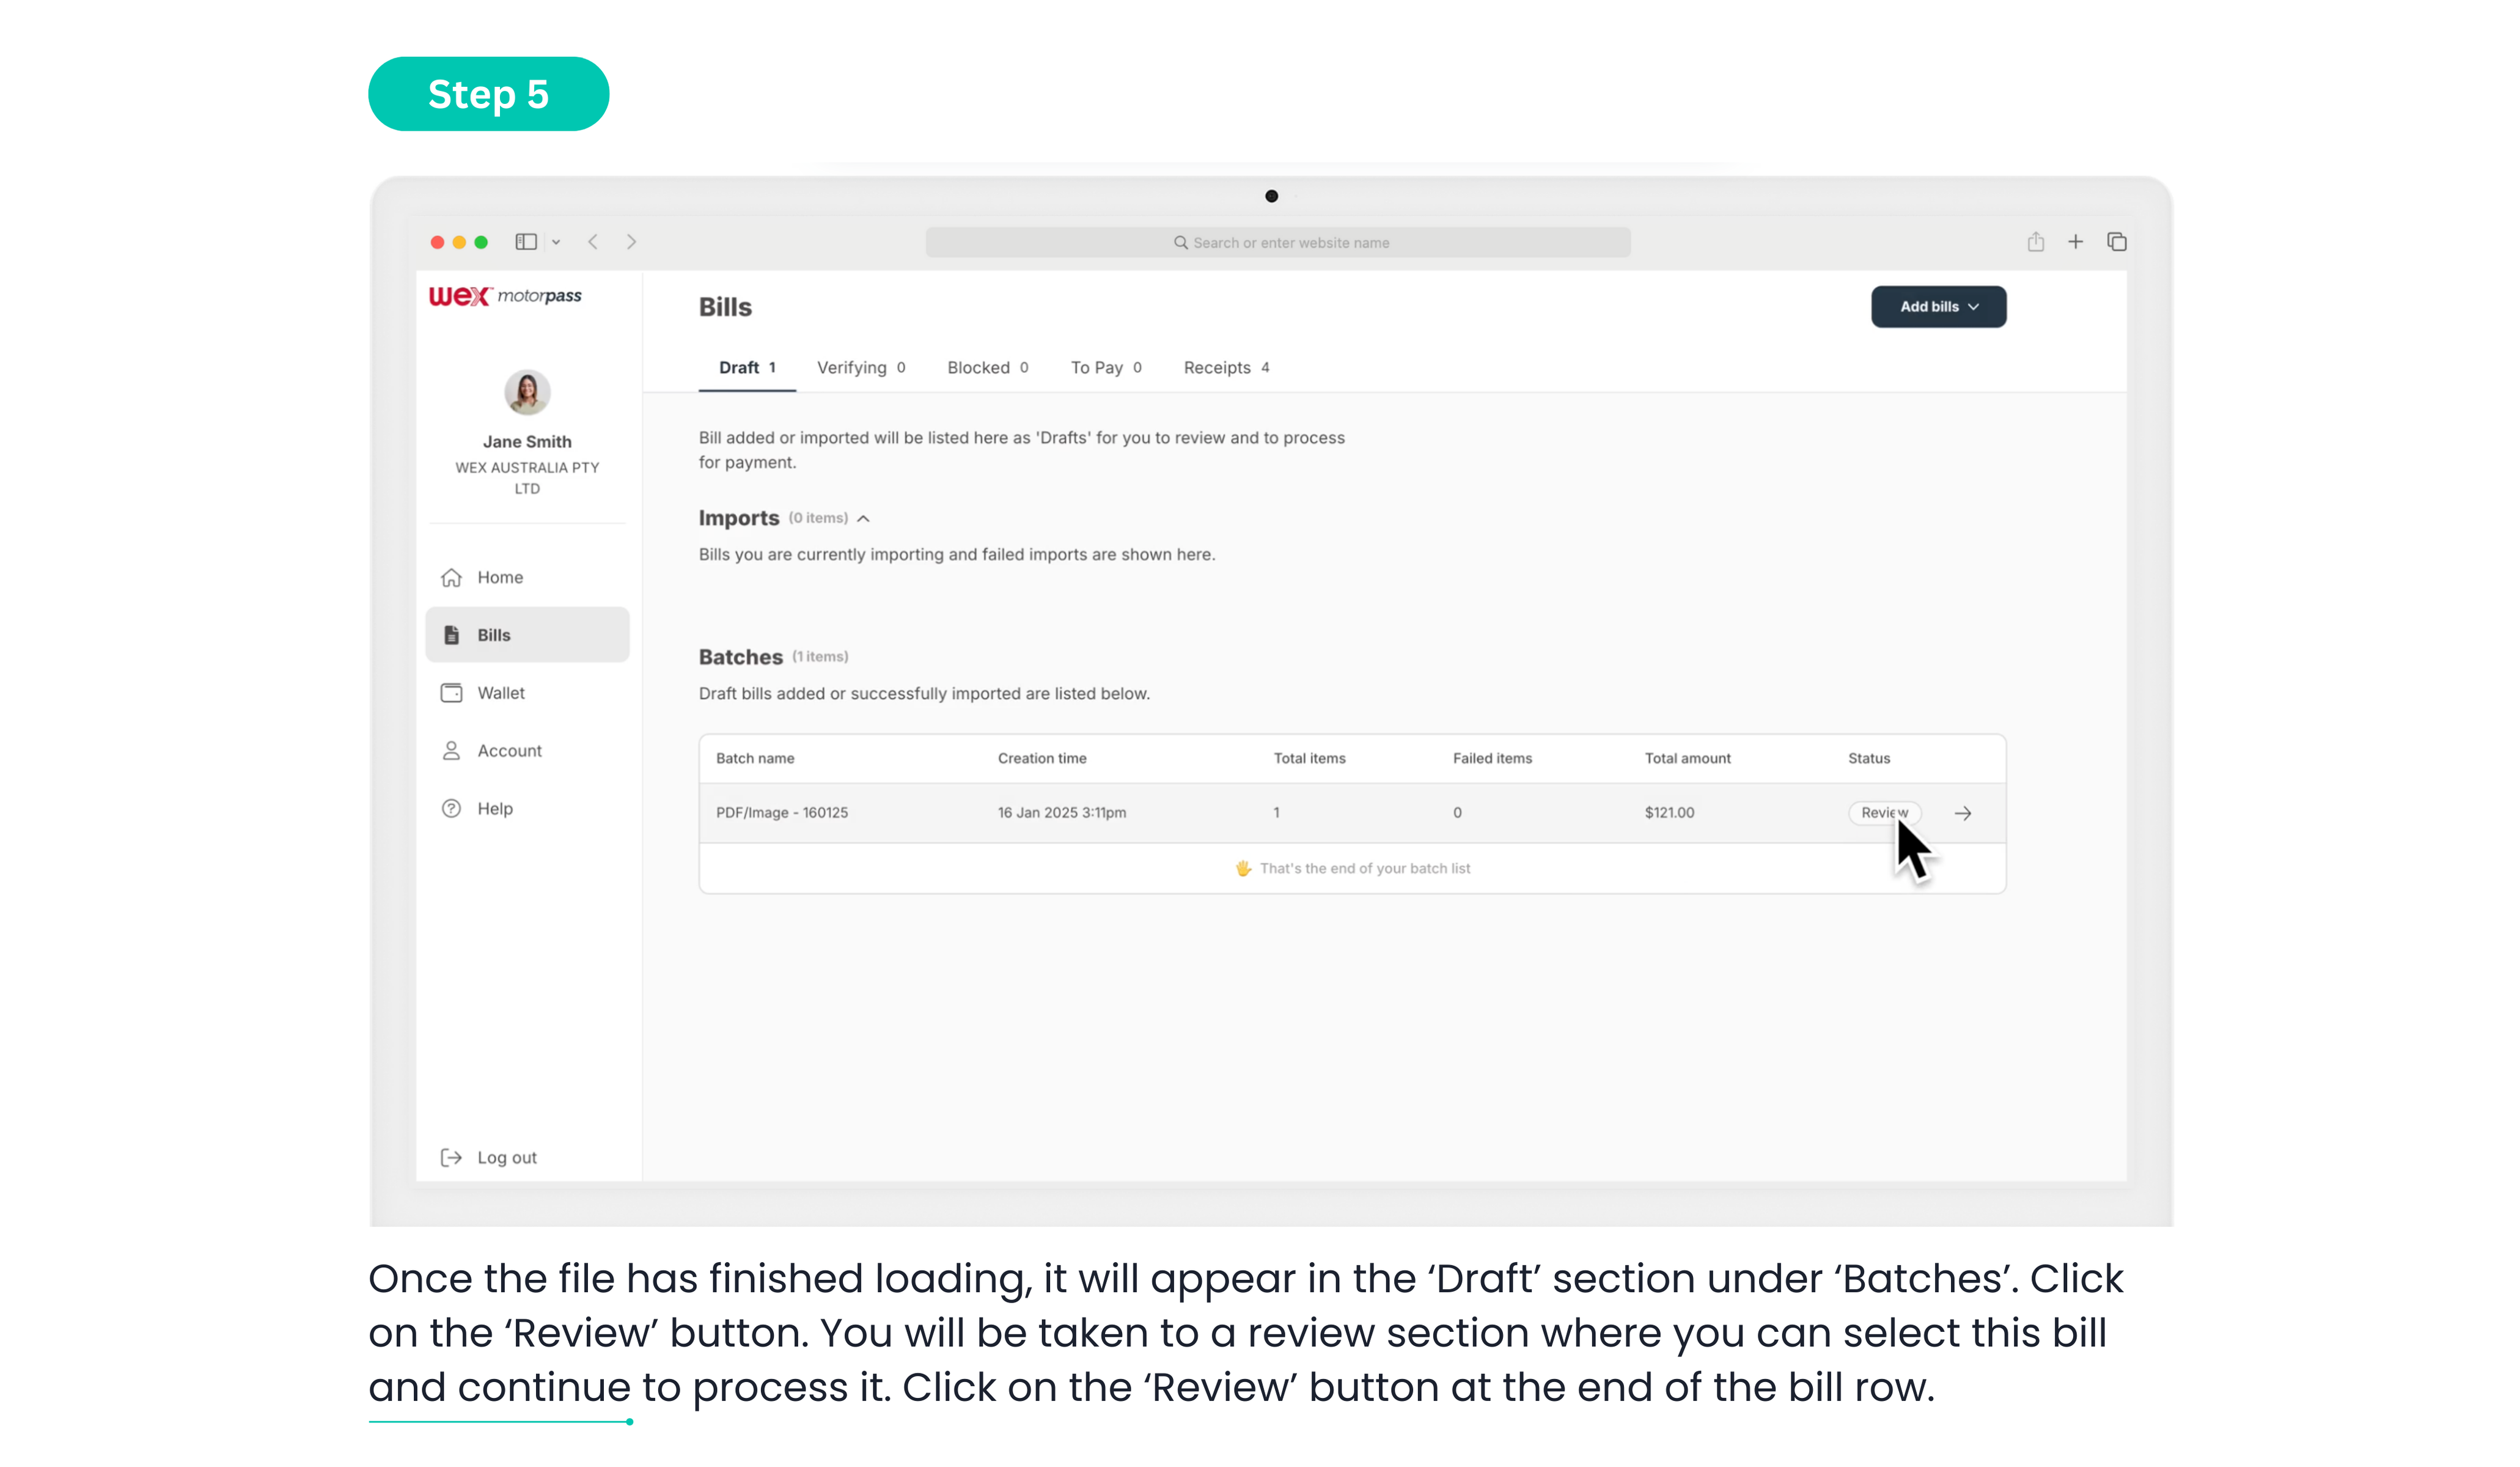Viewport: 2520px width, 1467px height.
Task: Toggle the browser sidebar
Action: click(526, 242)
